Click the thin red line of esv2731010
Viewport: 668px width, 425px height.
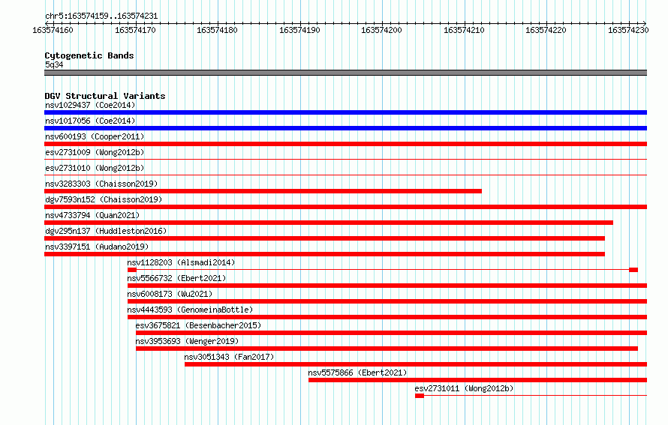(345, 175)
